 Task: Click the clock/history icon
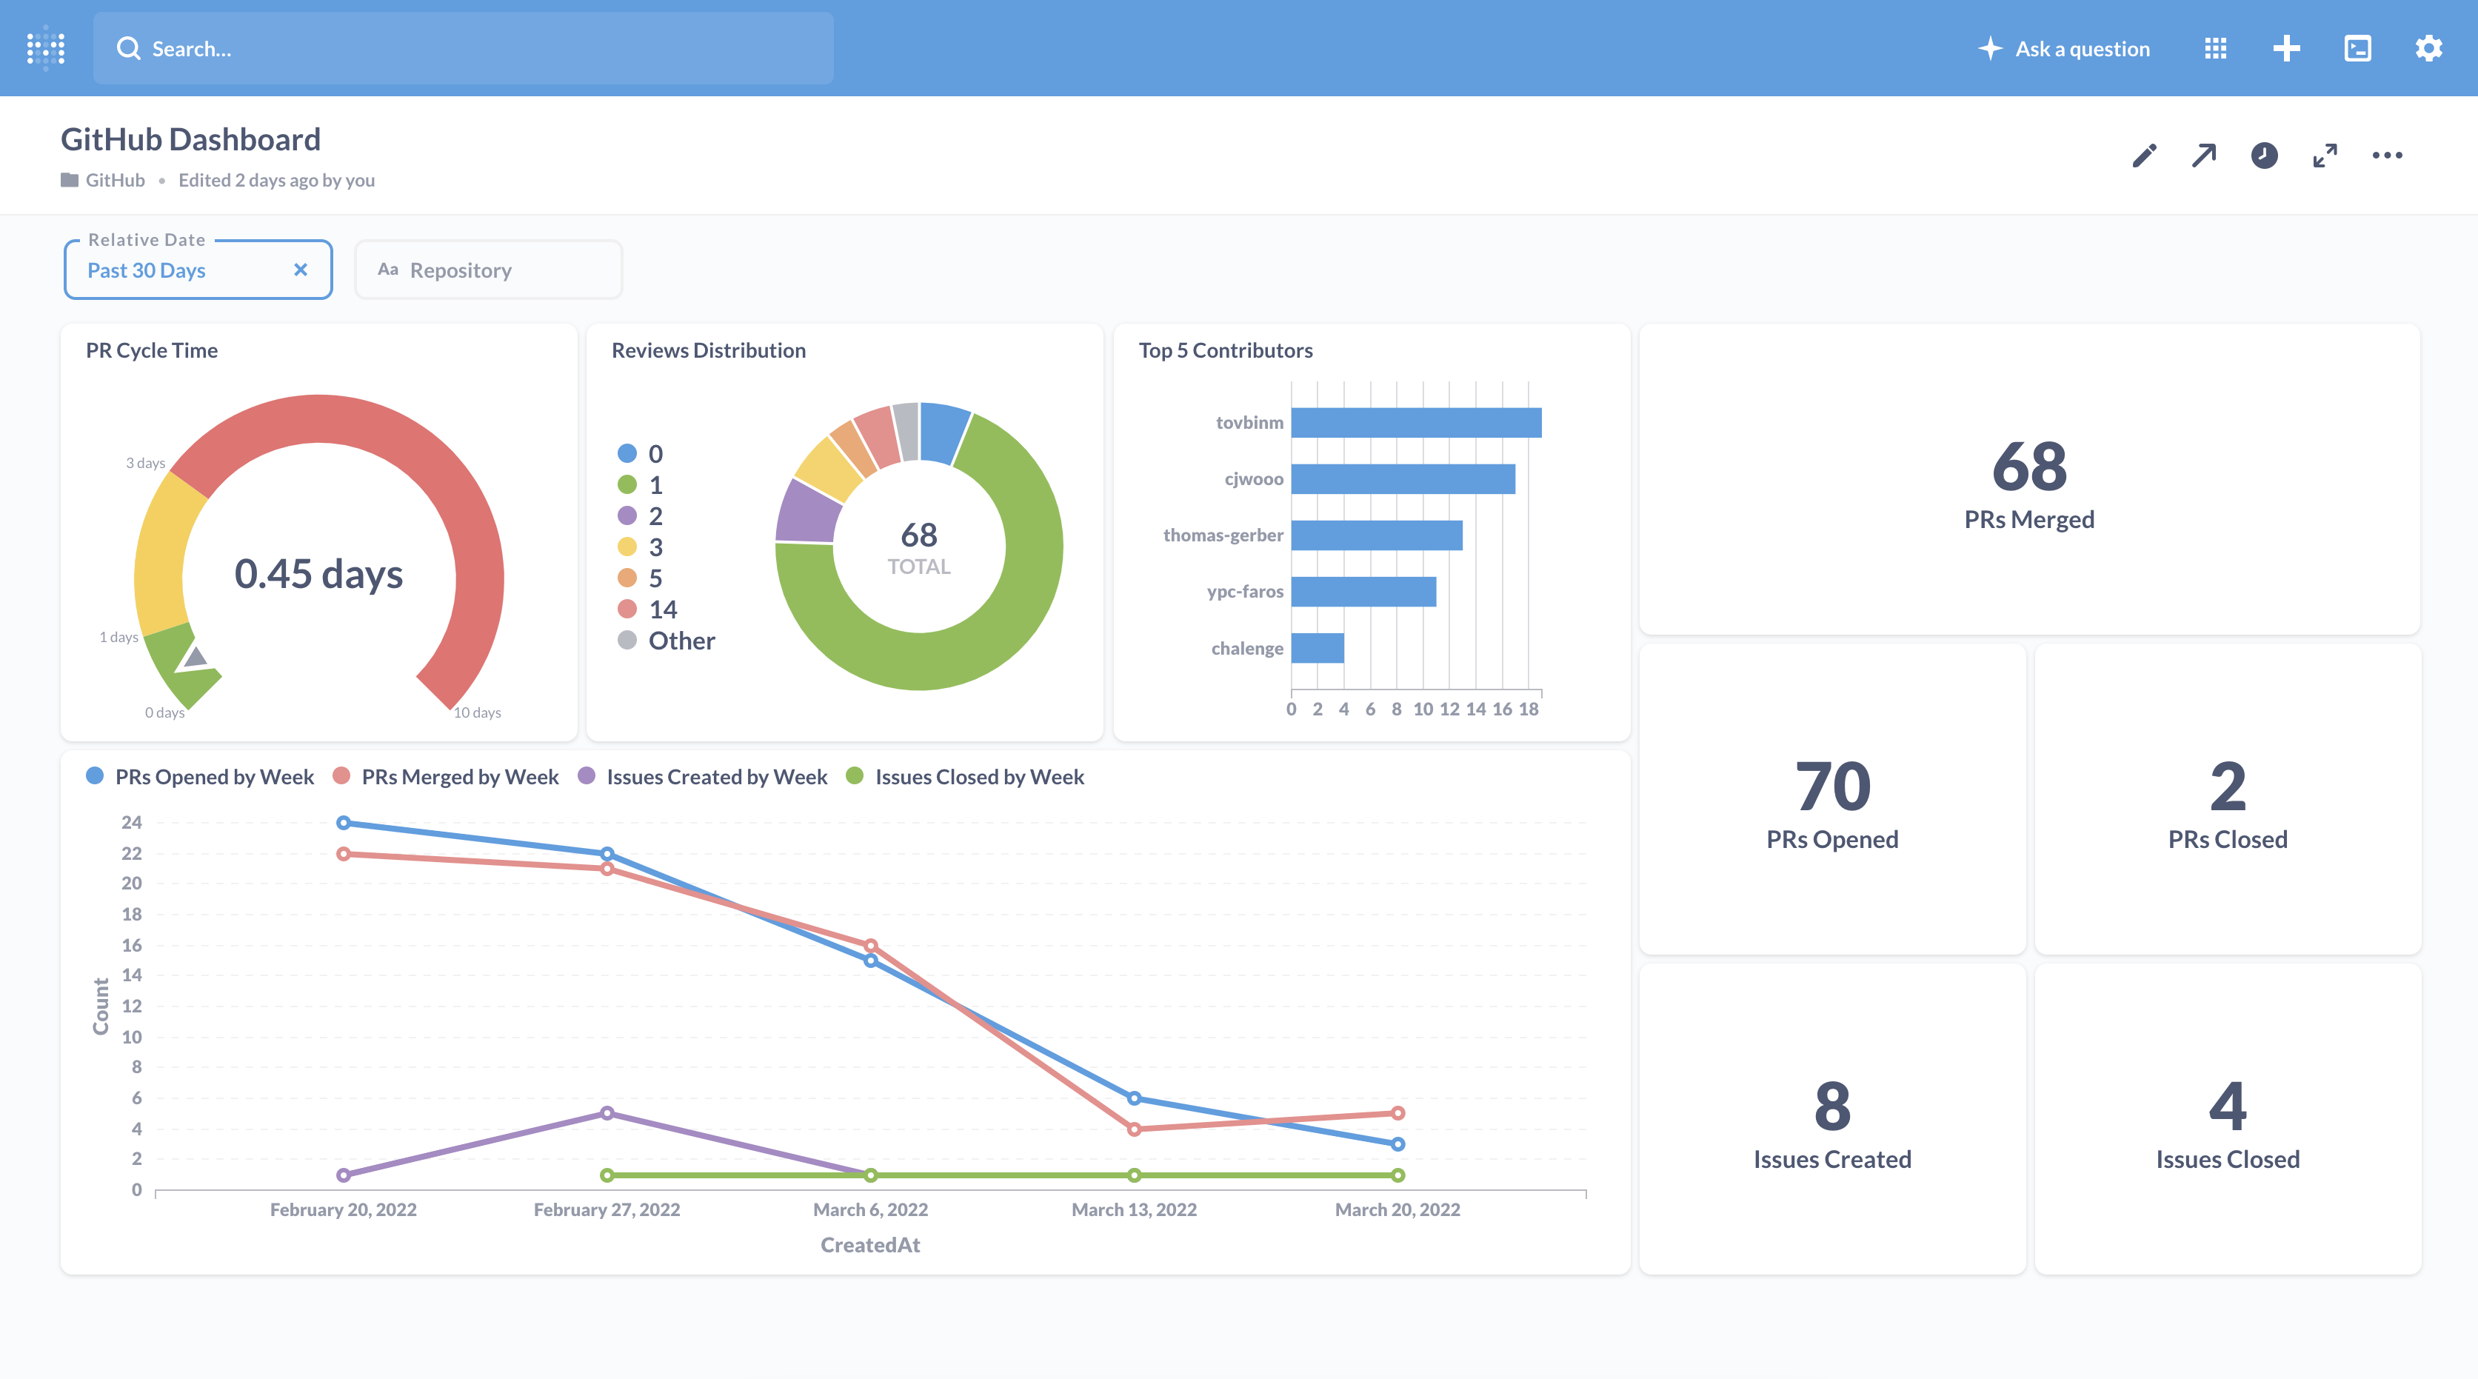(2262, 155)
